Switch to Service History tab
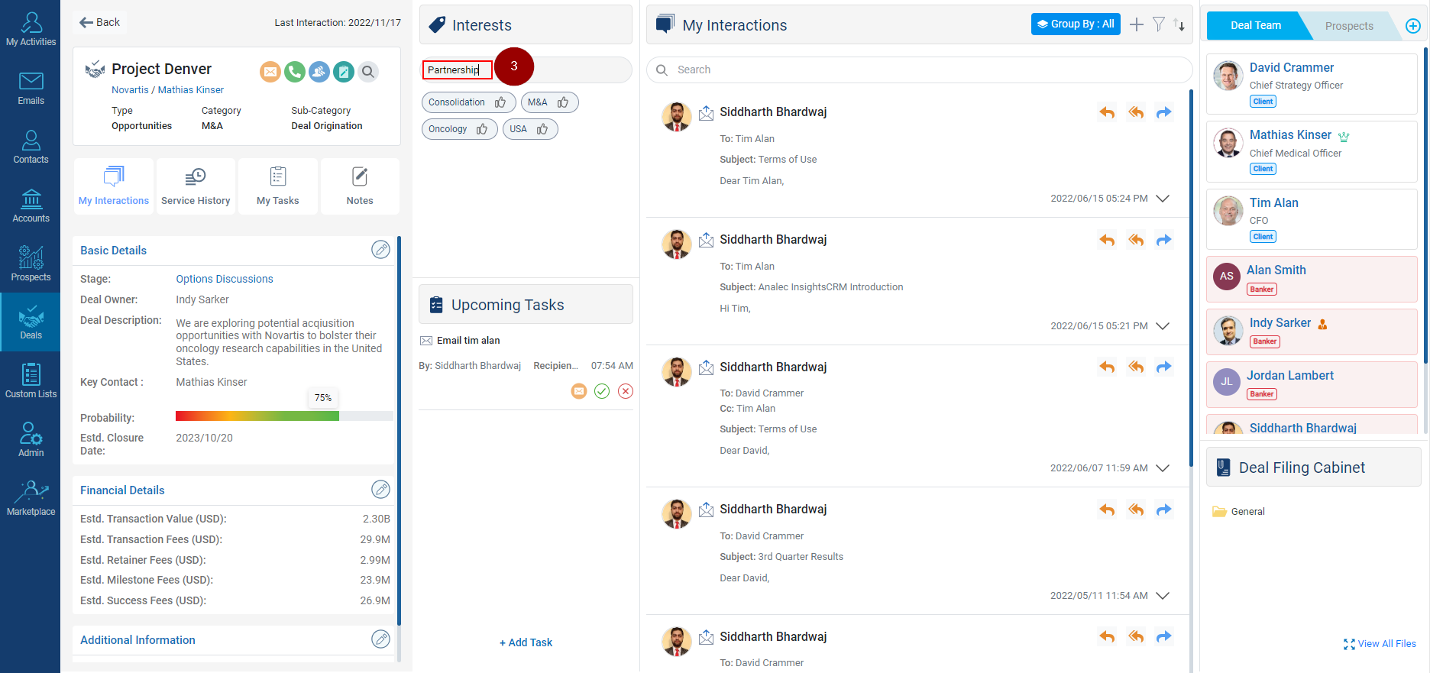1430x673 pixels. [x=196, y=186]
